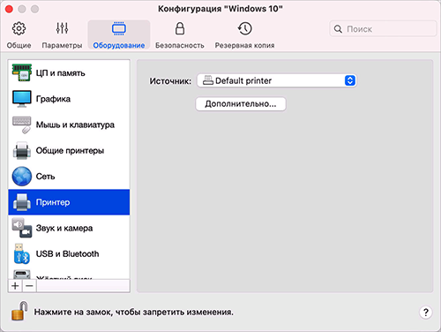Select Звук и камера icon

(22, 228)
